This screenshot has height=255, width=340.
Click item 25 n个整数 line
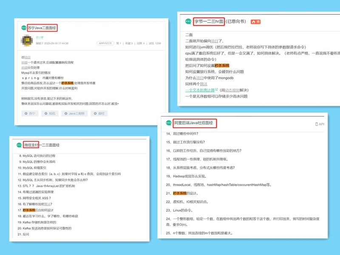pyautogui.click(x=199, y=233)
